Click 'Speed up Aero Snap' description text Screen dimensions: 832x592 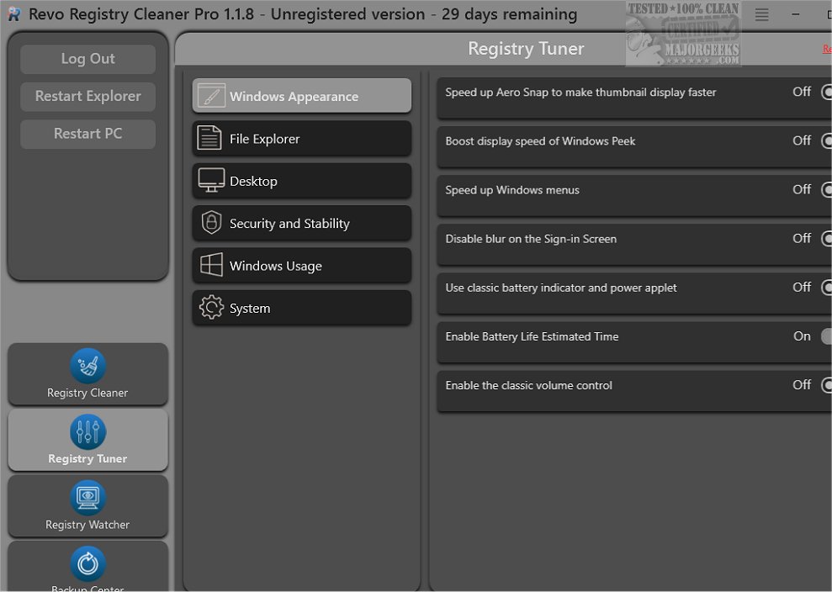click(580, 92)
